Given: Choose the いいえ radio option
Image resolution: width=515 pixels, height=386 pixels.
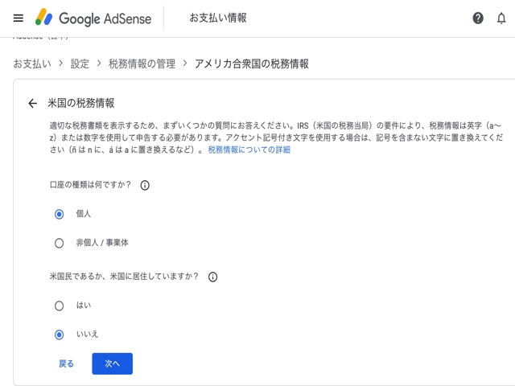Looking at the screenshot, I should tap(59, 335).
